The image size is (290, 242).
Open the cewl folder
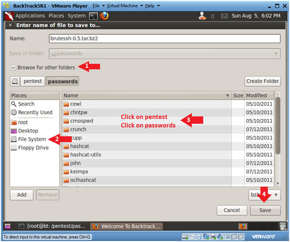[147, 104]
